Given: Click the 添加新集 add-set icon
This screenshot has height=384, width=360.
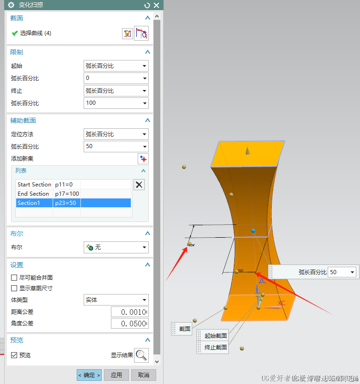Looking at the screenshot, I should click(x=143, y=159).
